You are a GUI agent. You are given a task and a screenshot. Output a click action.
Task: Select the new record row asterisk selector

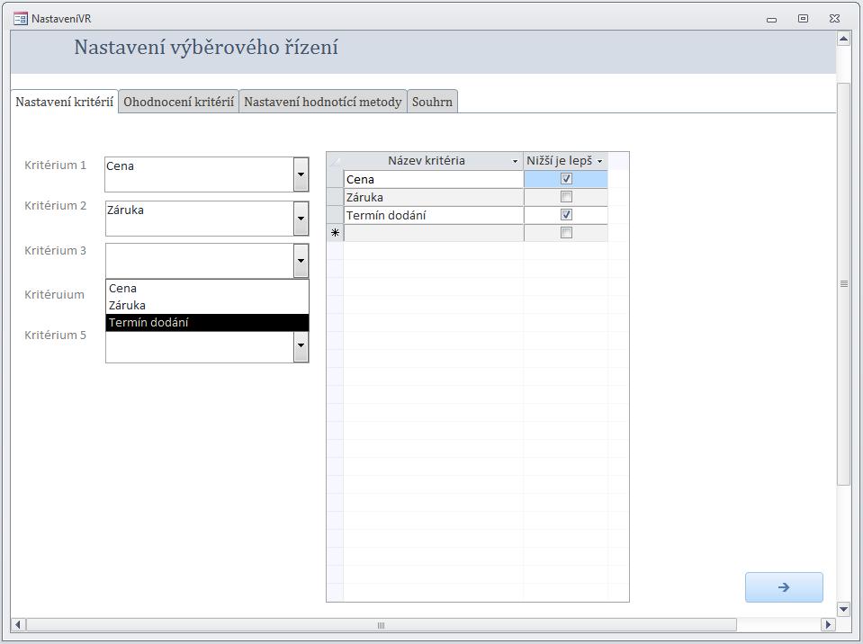(x=335, y=233)
